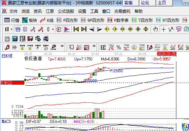Click the 极反通道 indicator name
Image resolution: width=189 pixels, height=131 pixels.
33,59
